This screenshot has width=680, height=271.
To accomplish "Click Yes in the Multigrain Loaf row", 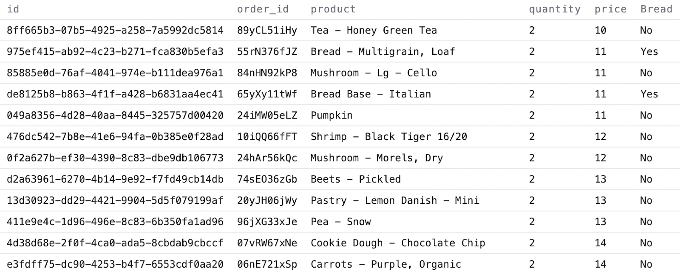I will pyautogui.click(x=649, y=51).
